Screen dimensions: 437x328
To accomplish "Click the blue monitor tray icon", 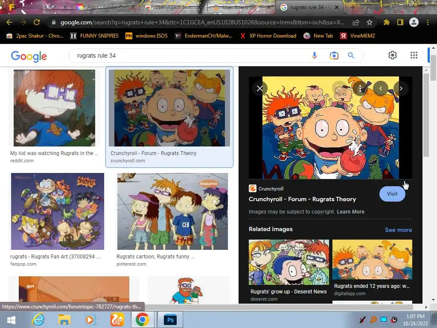I will [x=384, y=319].
